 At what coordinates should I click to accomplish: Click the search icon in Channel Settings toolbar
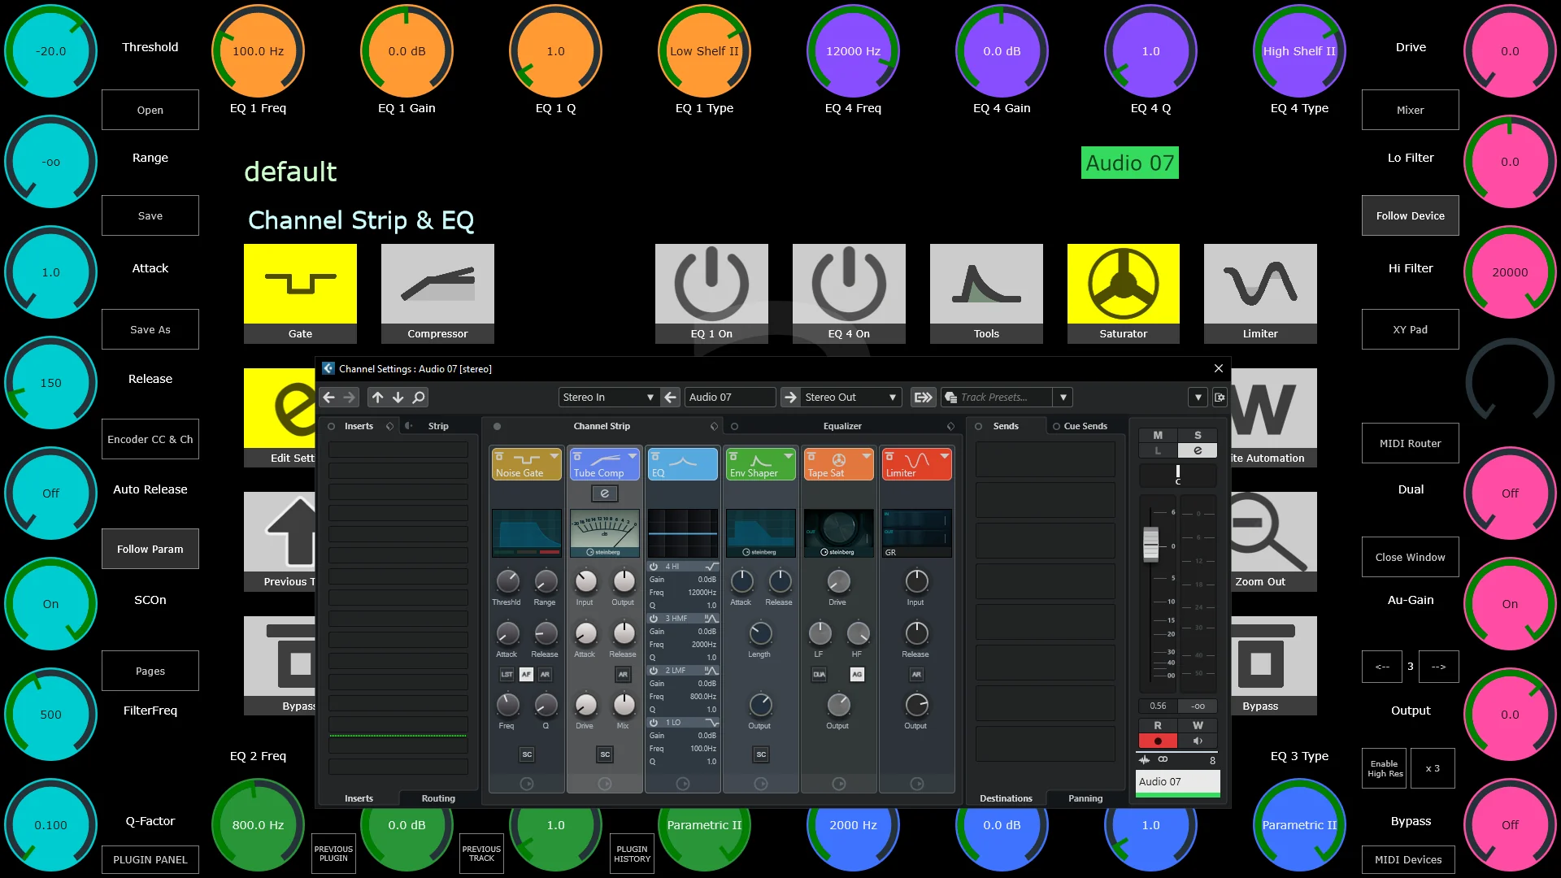click(x=419, y=398)
